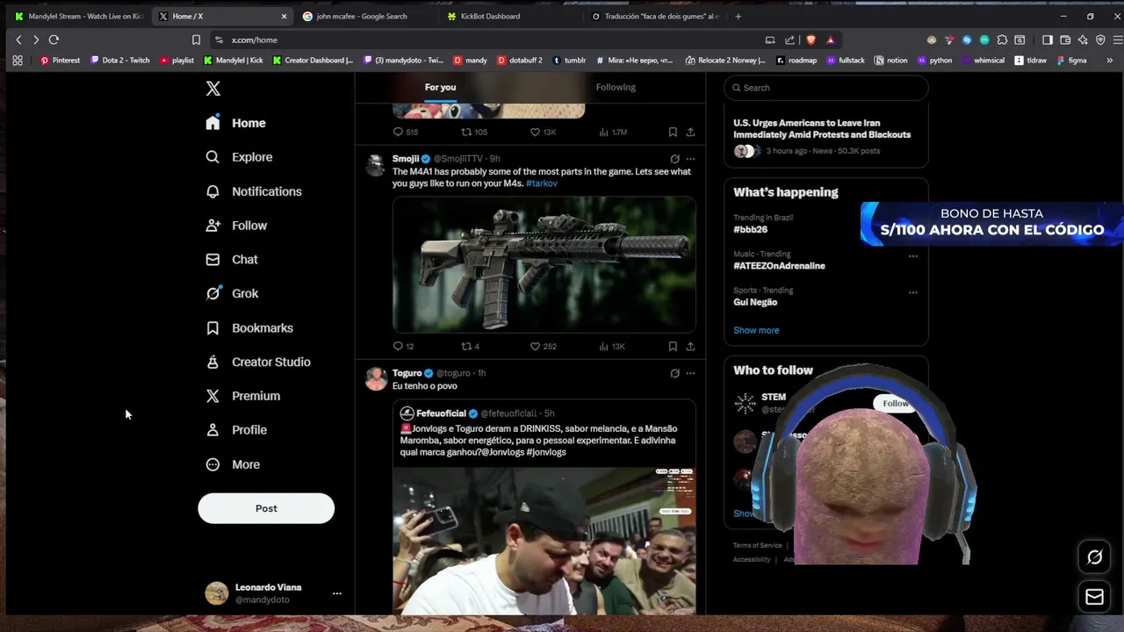
Task: Open Grok from the sidebar
Action: 232,294
